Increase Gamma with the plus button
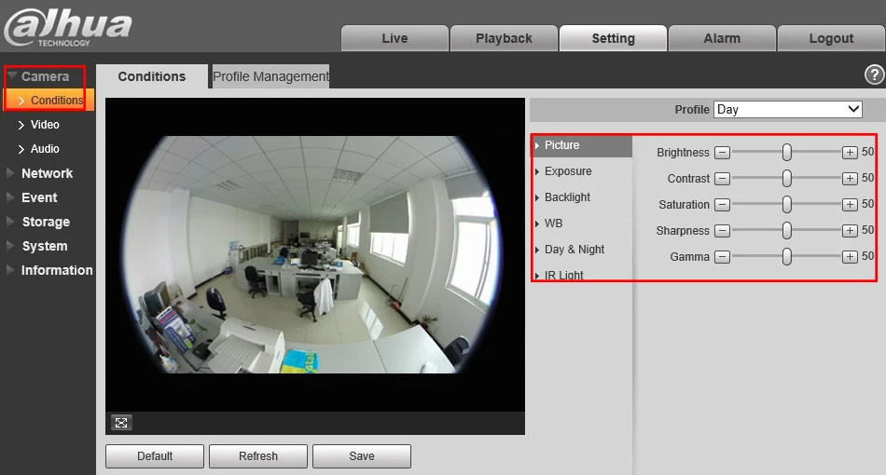The image size is (886, 475). click(850, 257)
